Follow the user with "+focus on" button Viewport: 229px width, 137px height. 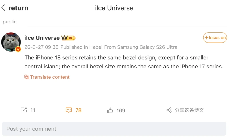[215, 38]
